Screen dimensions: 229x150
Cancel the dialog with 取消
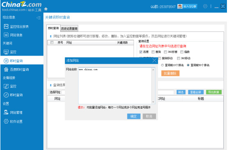(149, 116)
